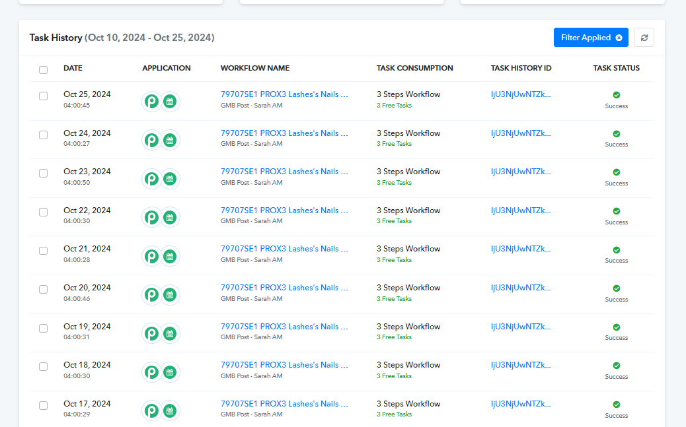
Task: Click the Pabbly P icon in Oct 22 row
Action: [152, 217]
